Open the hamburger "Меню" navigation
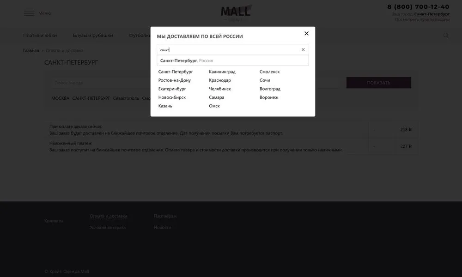 30,13
